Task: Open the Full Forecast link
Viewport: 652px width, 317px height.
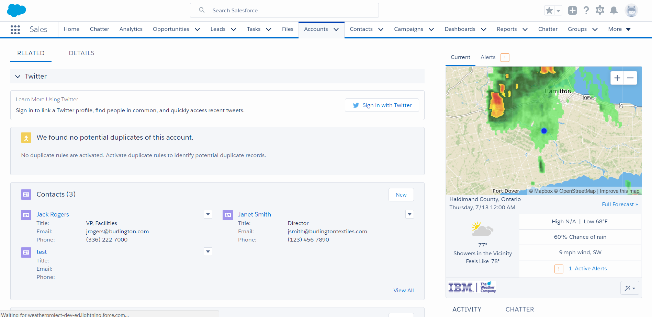Action: click(x=620, y=204)
